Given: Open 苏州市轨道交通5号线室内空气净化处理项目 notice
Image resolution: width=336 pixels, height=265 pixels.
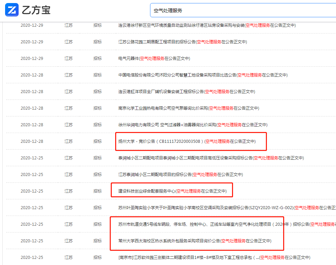Looking at the screenshot, I should tap(227, 224).
